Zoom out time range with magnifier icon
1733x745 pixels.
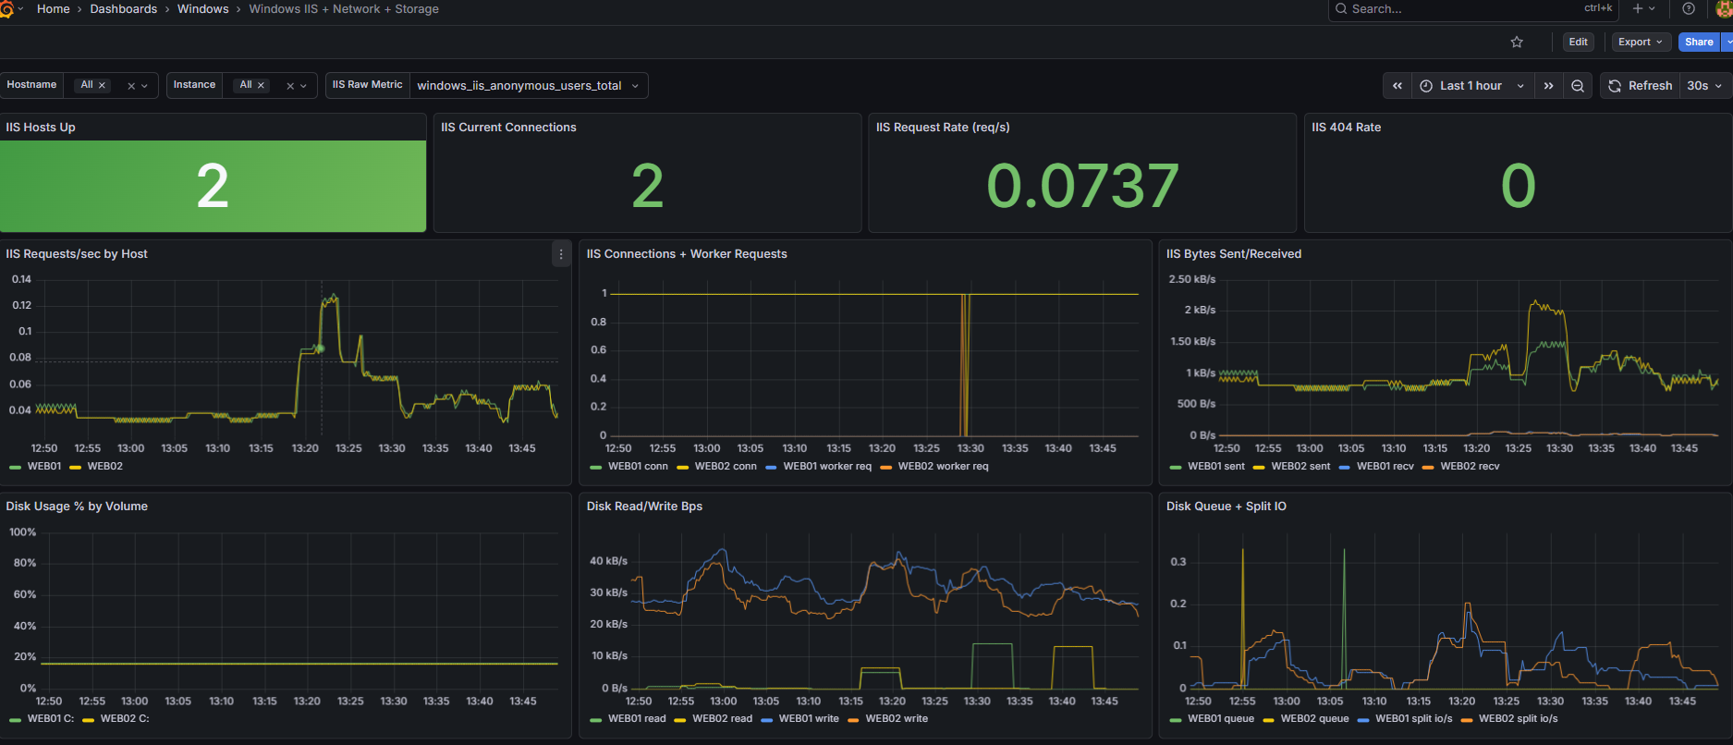pyautogui.click(x=1578, y=86)
